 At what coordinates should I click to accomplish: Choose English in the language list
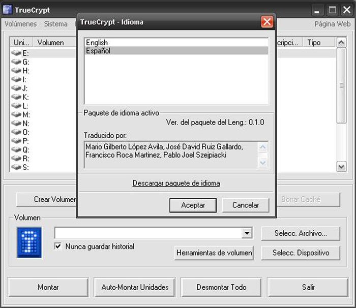(176, 43)
